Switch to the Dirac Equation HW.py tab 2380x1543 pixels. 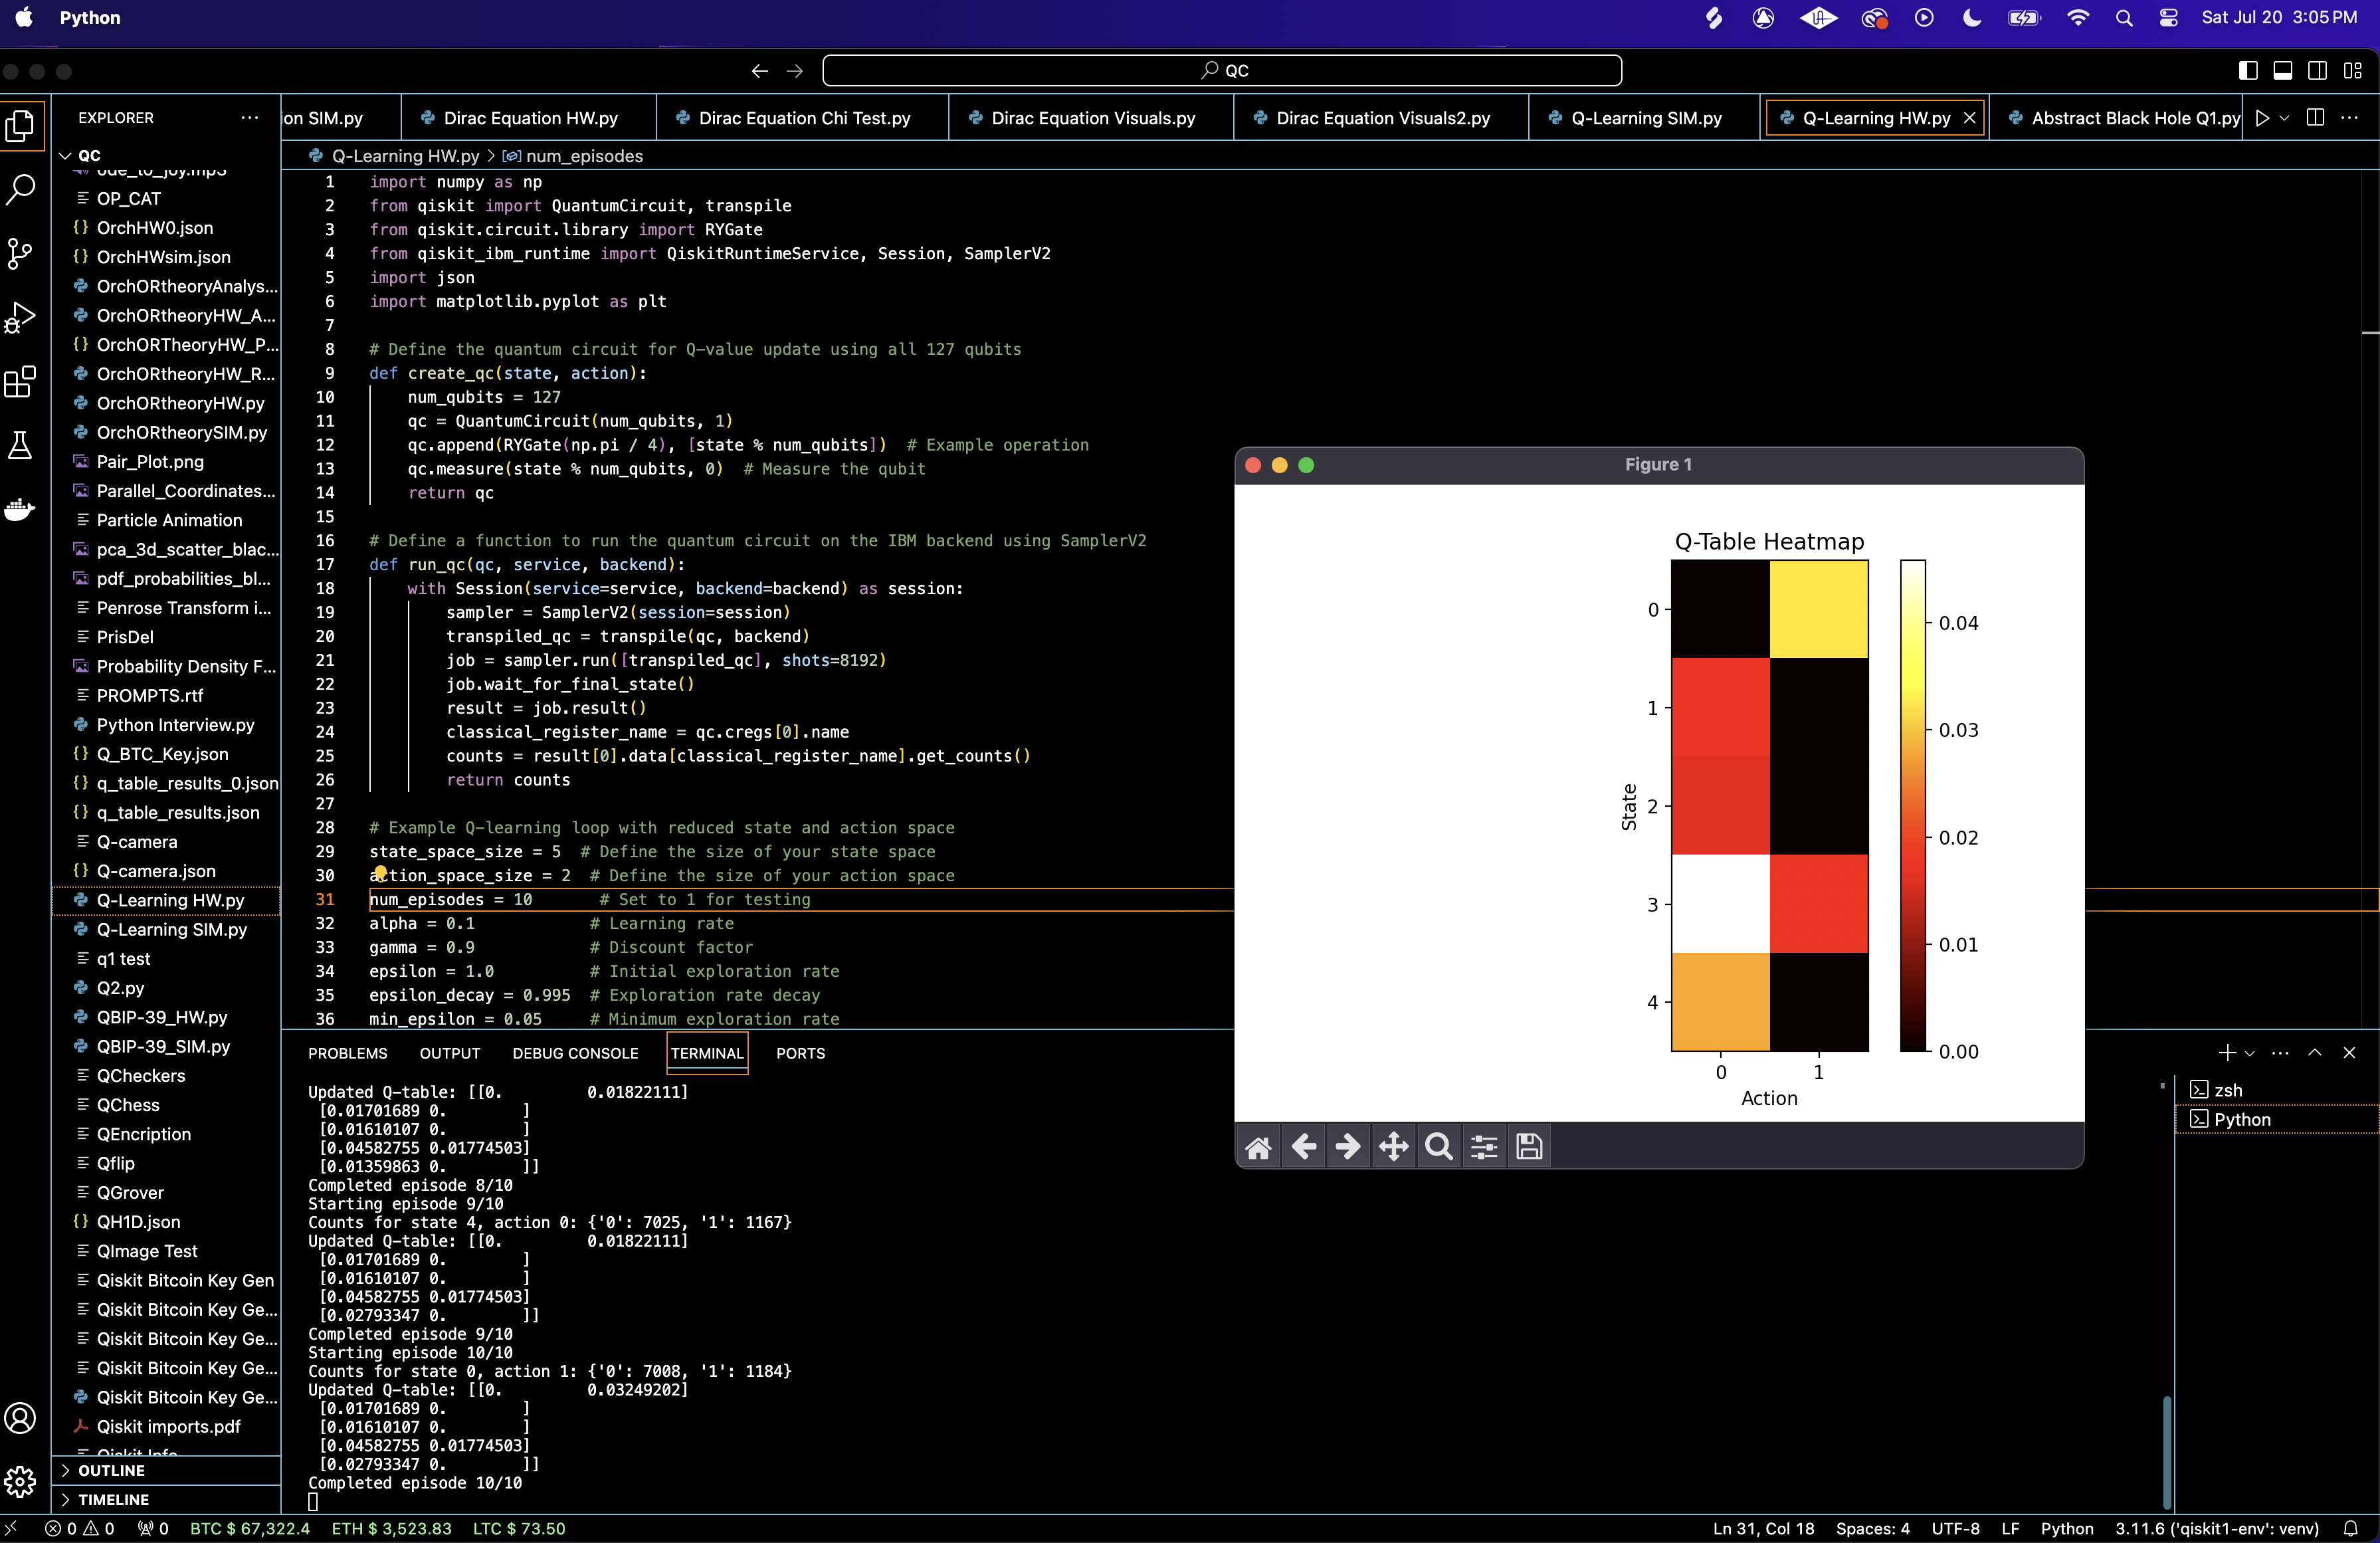point(530,118)
